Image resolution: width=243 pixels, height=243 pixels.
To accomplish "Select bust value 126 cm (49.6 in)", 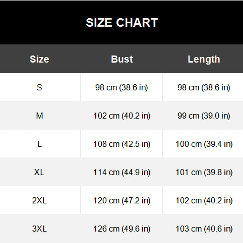I will [x=122, y=229].
